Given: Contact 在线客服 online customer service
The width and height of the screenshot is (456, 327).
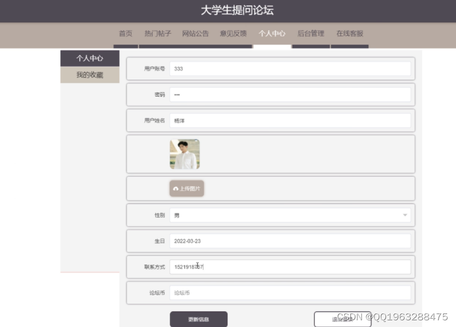Looking at the screenshot, I should (x=349, y=34).
